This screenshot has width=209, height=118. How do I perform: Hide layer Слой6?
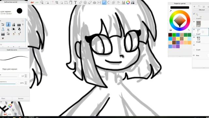194,37
